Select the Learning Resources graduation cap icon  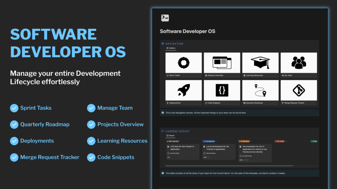260,63
